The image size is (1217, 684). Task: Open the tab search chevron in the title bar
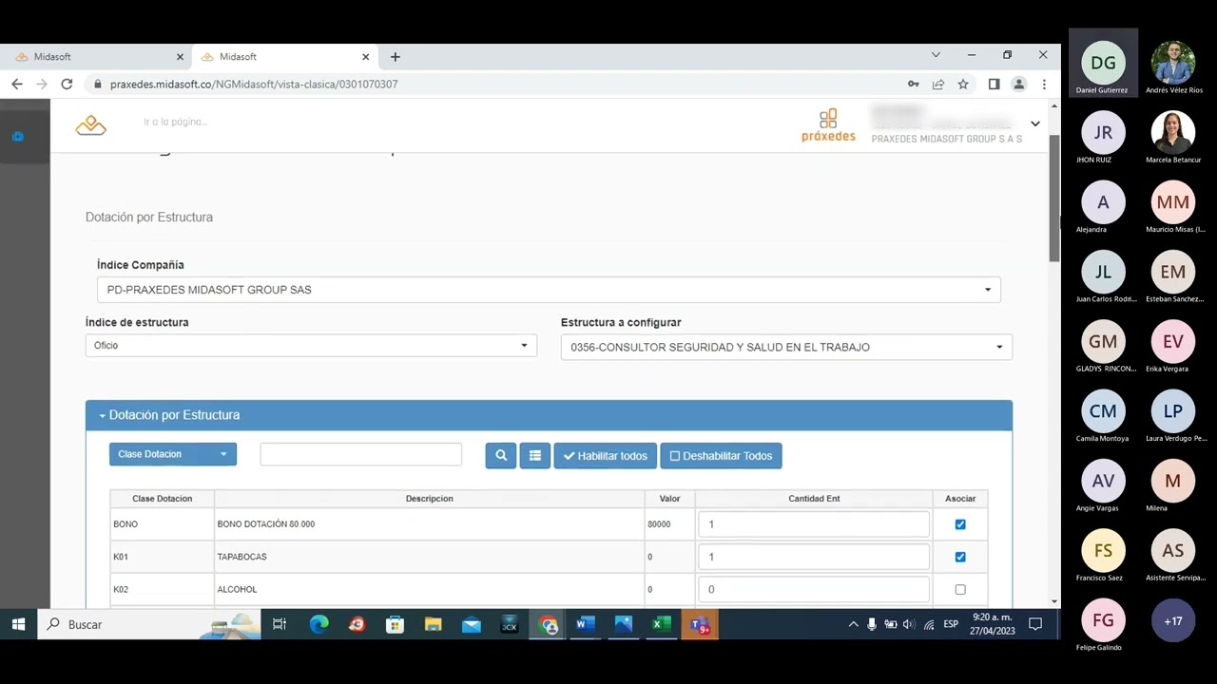coord(936,55)
